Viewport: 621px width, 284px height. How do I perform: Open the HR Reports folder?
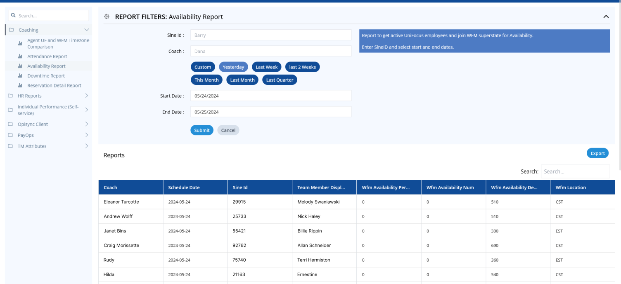[x=29, y=96]
